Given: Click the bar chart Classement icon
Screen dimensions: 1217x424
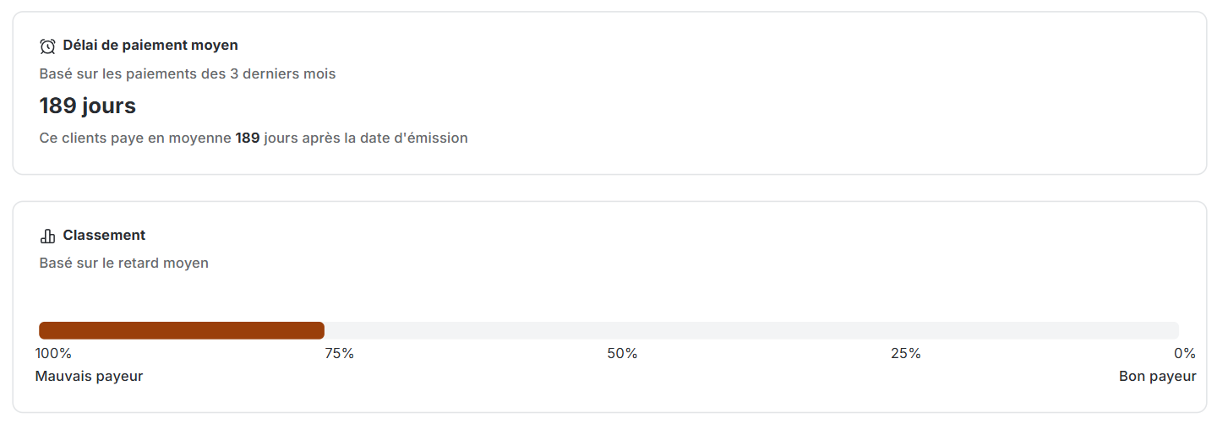Looking at the screenshot, I should click(47, 236).
